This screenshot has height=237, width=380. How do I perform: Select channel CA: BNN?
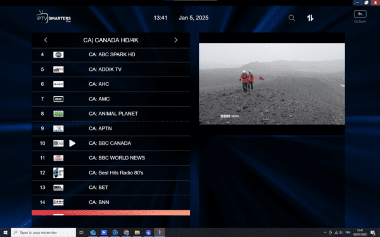click(x=111, y=202)
